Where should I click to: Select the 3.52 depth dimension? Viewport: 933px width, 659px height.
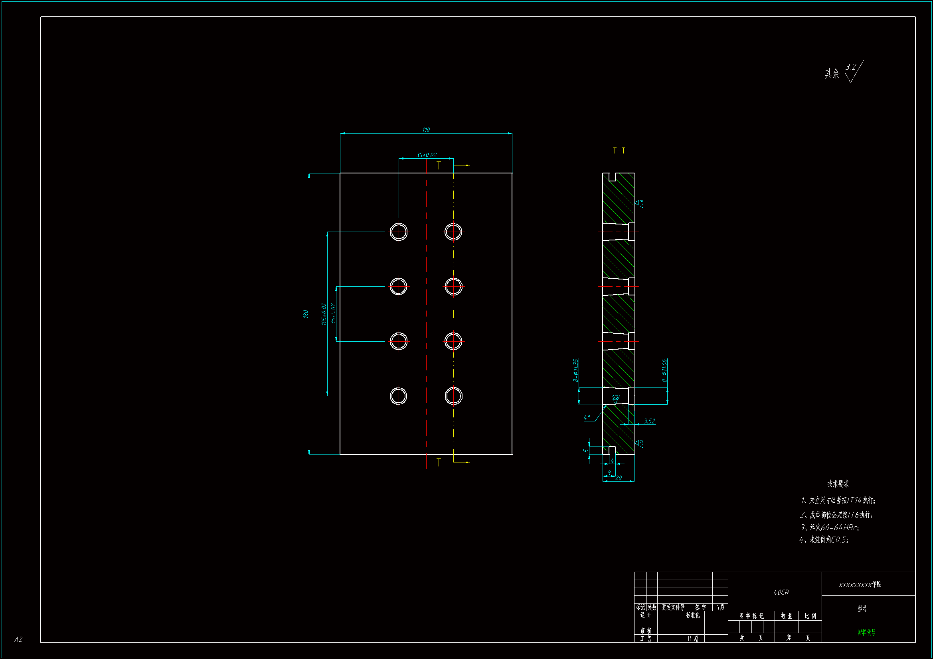point(649,421)
